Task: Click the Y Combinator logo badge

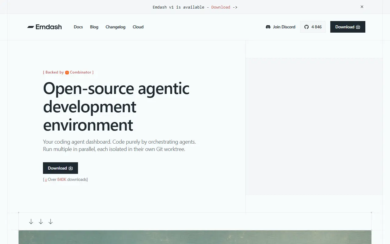Action: 67,73
